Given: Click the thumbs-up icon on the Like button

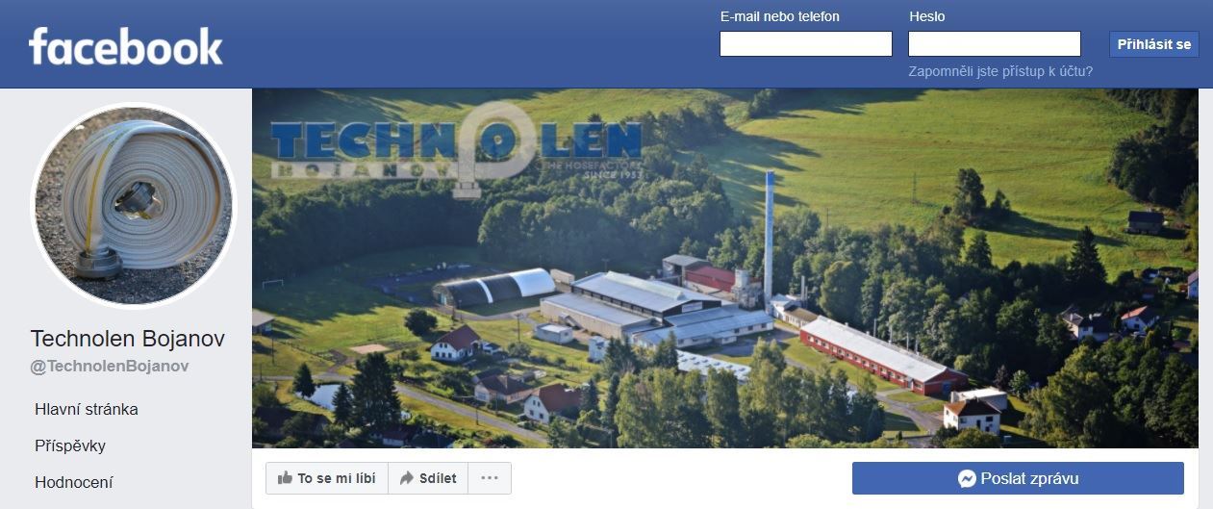Looking at the screenshot, I should (x=285, y=478).
